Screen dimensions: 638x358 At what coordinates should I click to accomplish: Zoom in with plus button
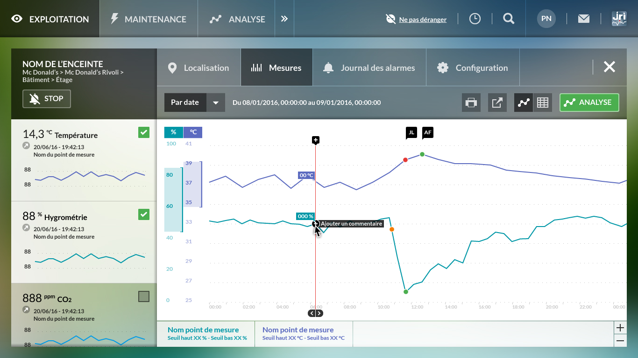(620, 328)
